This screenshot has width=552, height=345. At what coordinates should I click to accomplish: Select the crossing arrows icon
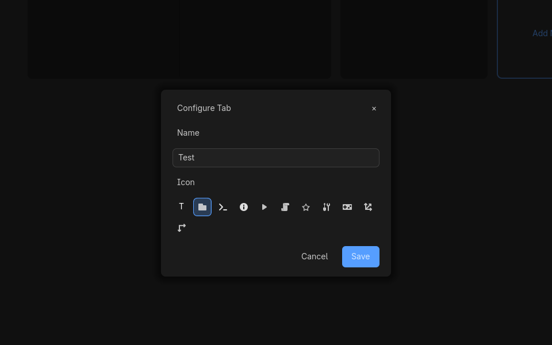tap(368, 207)
